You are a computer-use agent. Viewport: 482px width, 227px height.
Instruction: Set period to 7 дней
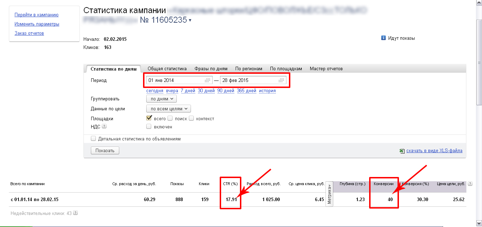188,91
